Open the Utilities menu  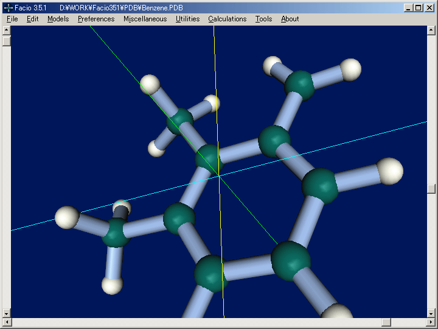point(187,19)
